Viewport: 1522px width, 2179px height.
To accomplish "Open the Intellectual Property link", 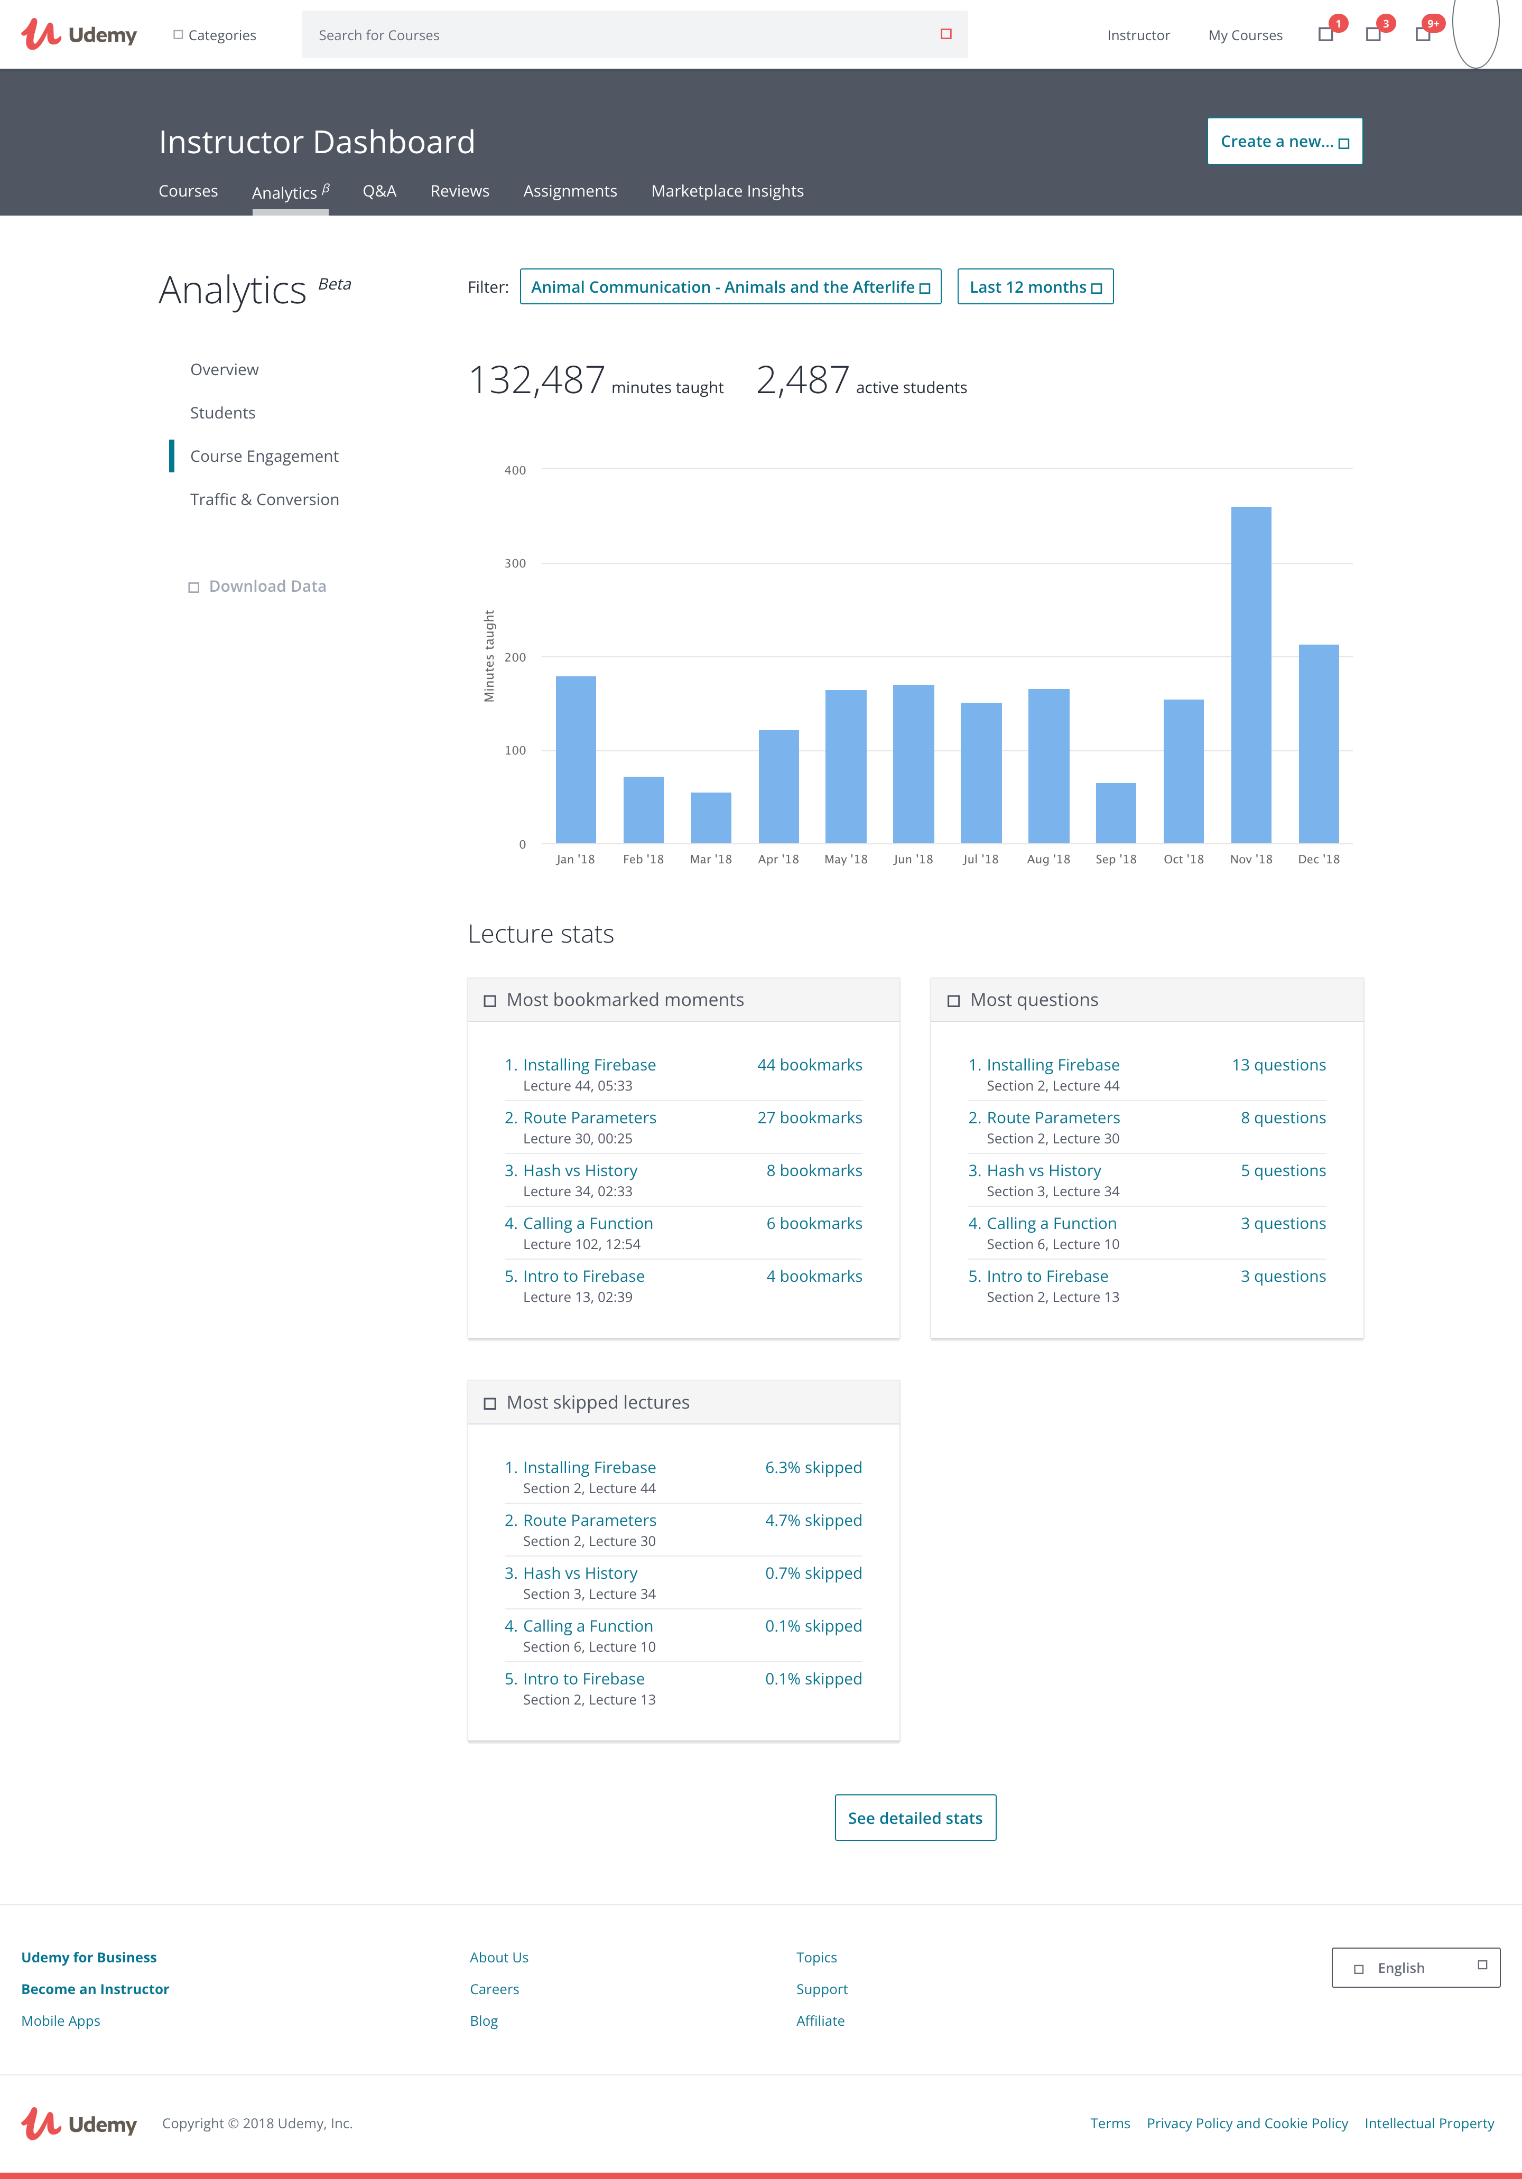I will pyautogui.click(x=1429, y=2123).
